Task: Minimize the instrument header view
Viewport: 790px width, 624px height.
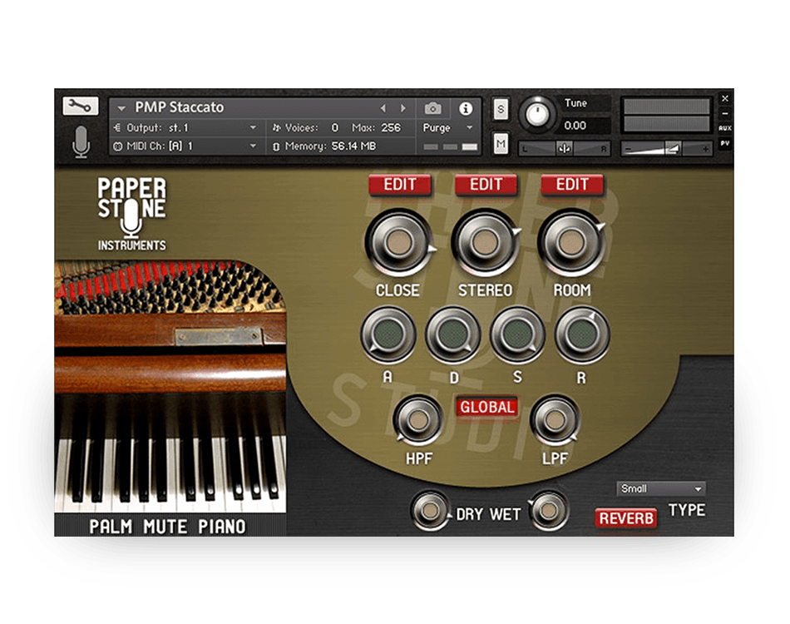Action: point(724,113)
